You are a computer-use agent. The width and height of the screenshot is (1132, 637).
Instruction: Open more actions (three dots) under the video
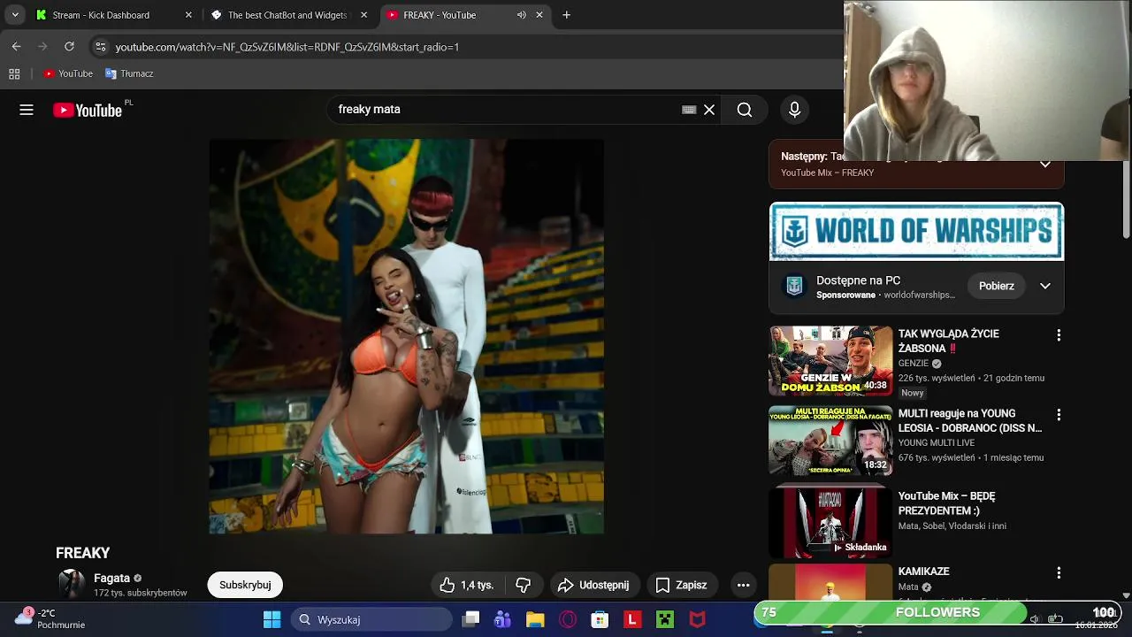tap(744, 585)
